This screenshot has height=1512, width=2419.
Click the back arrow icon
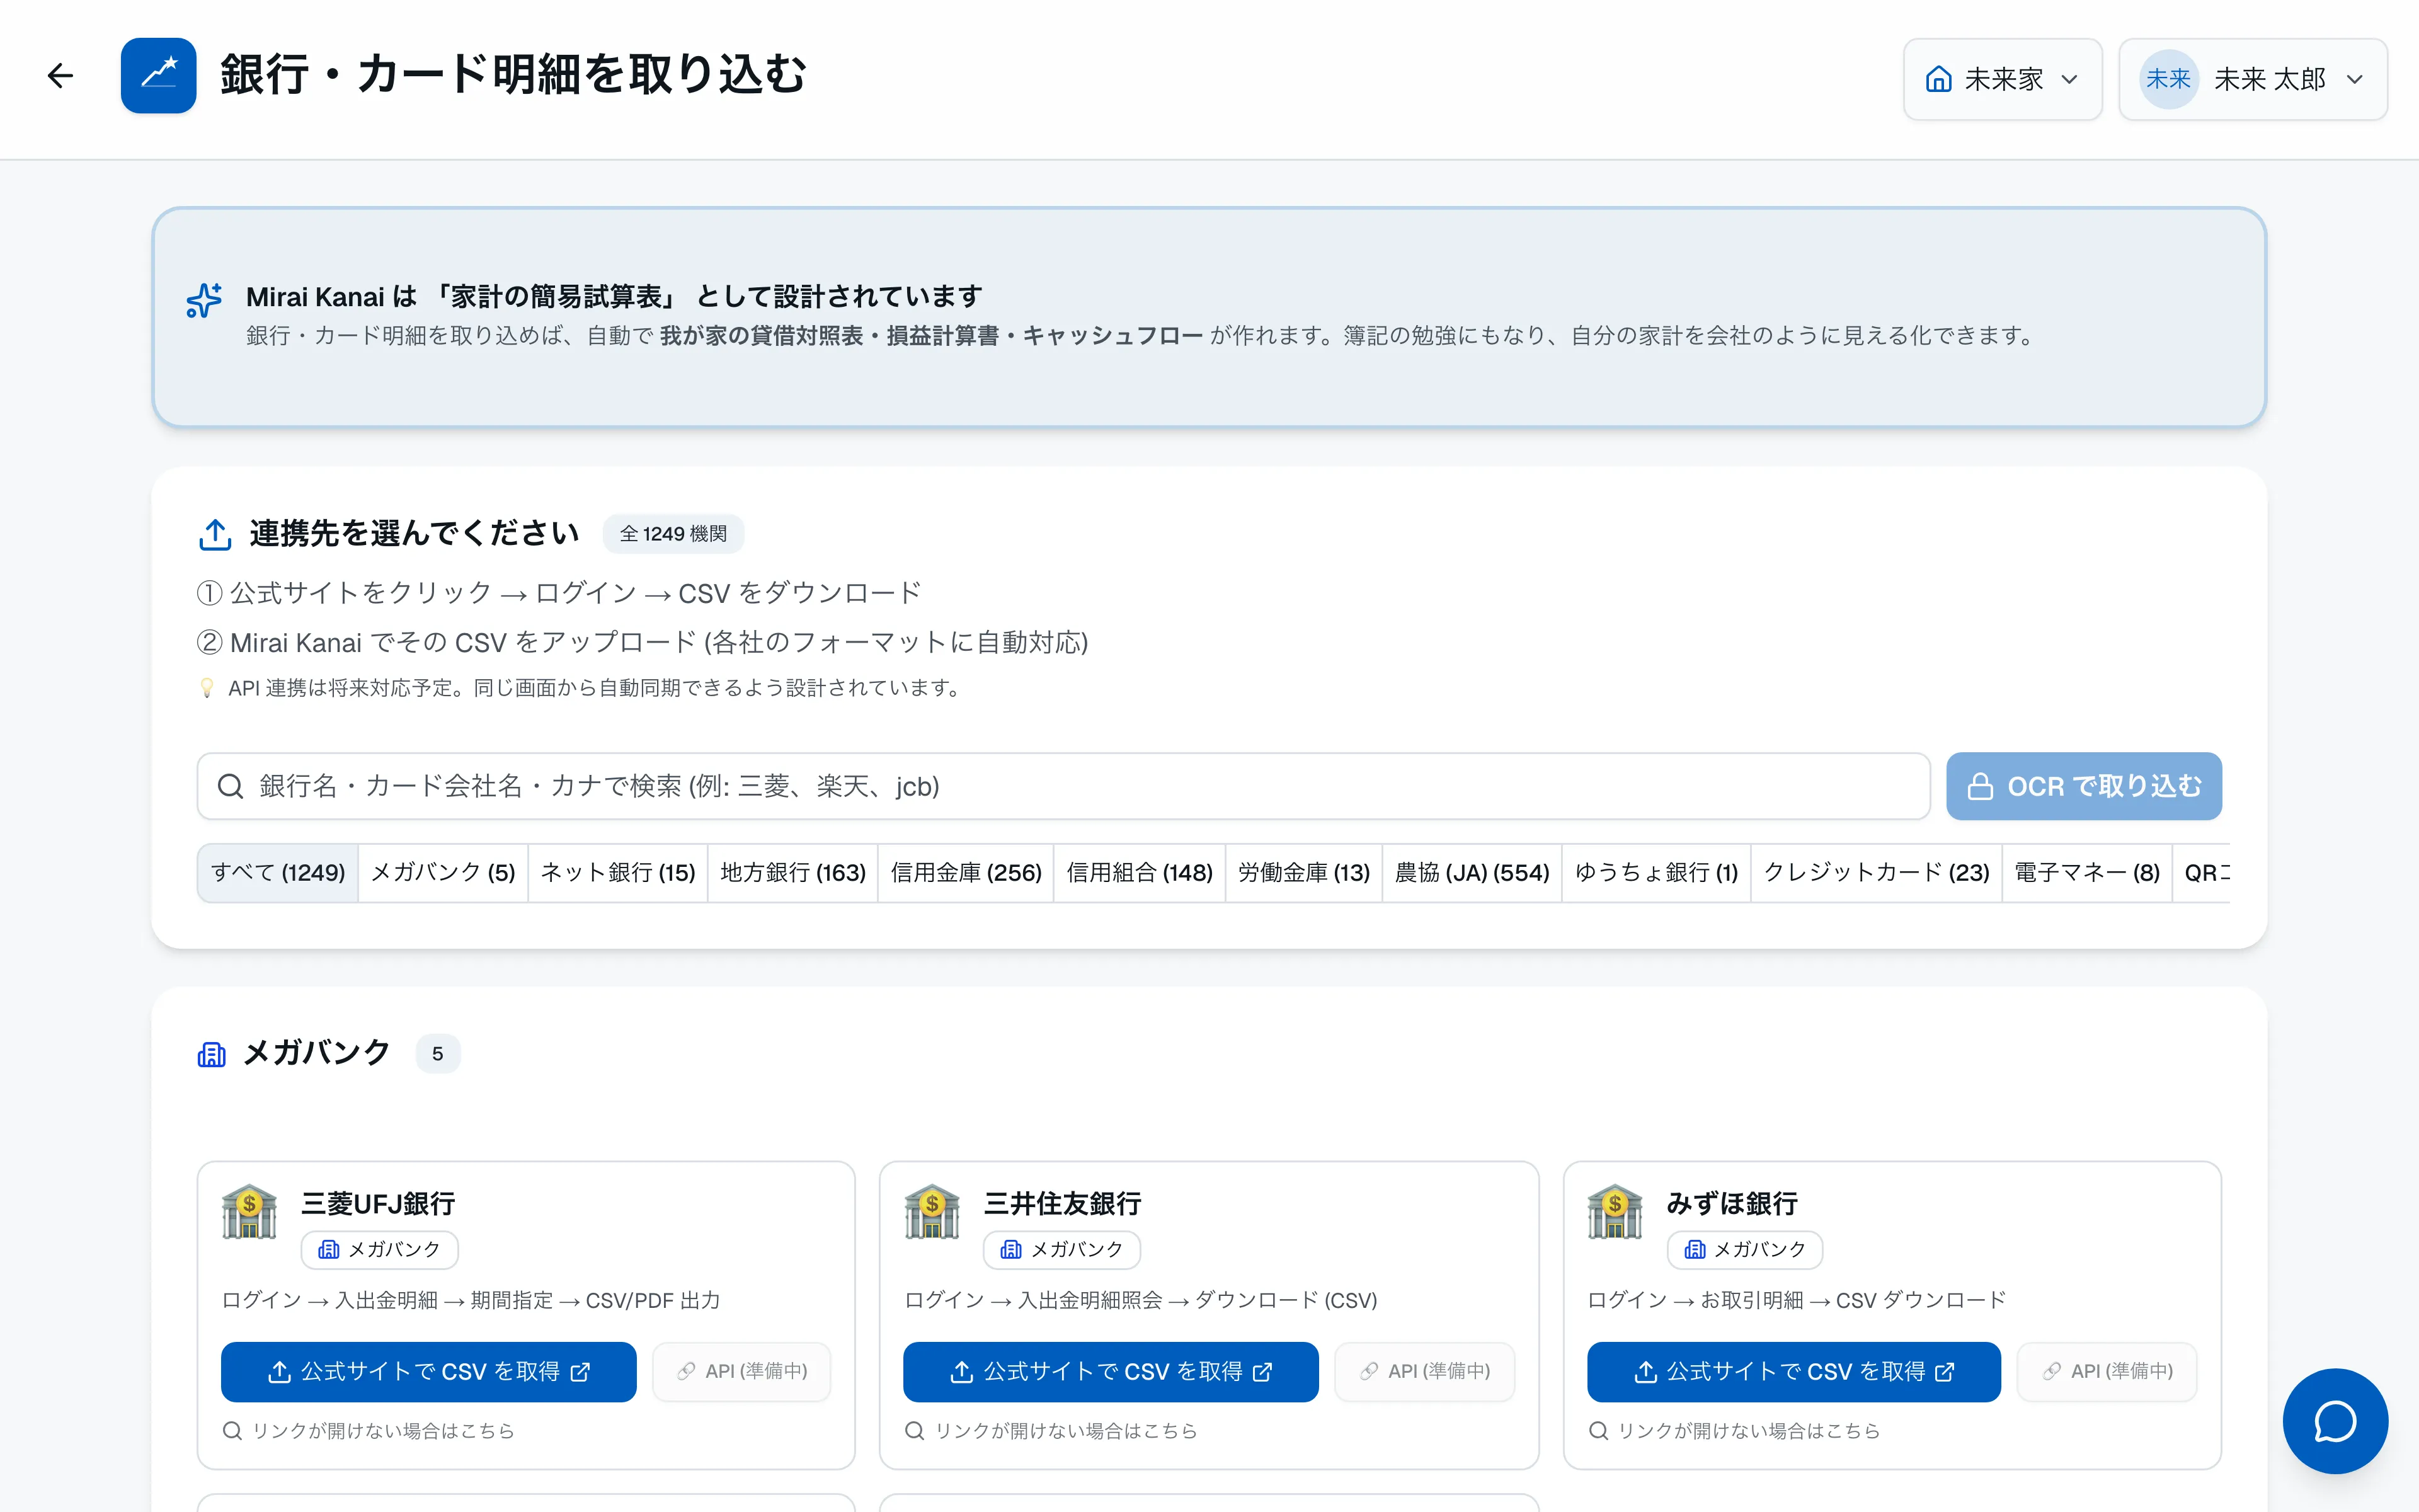tap(60, 76)
